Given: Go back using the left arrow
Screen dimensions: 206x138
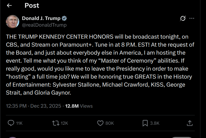Looking at the screenshot, I should [x=9, y=6].
